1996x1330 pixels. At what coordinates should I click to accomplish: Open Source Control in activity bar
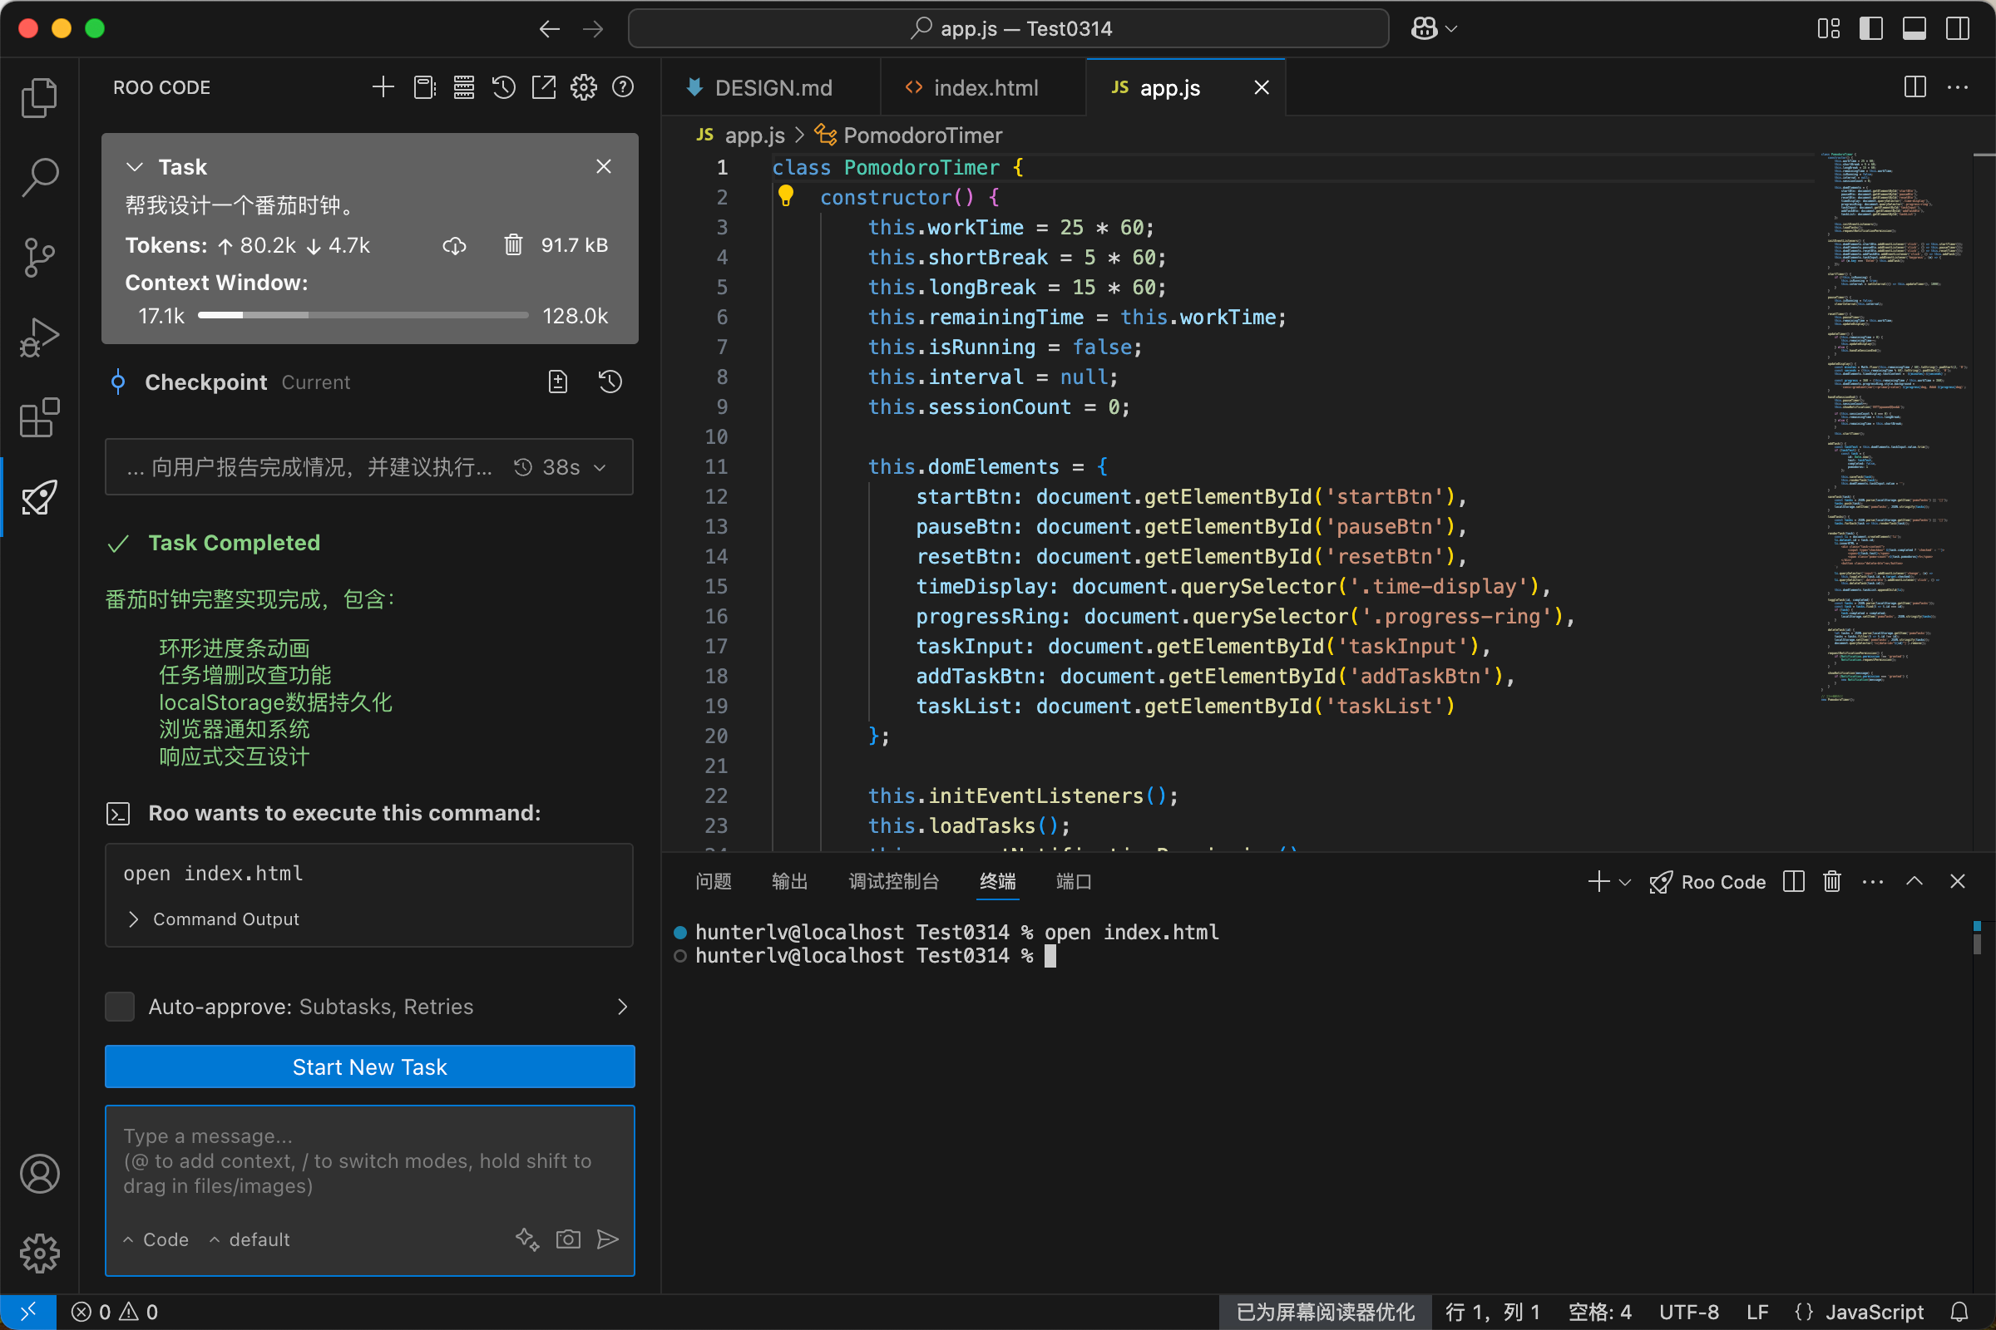pyautogui.click(x=39, y=257)
